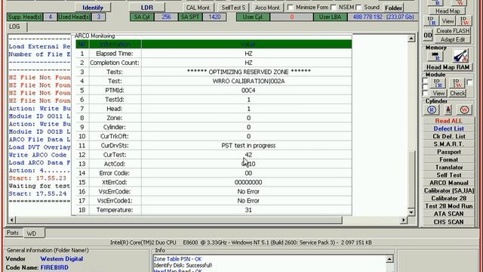Click the Self Test button in the side panel

(x=448, y=175)
